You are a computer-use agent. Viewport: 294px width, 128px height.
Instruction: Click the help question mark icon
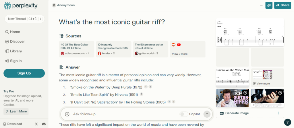point(287,122)
